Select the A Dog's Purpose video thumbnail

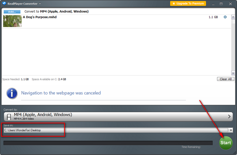click(x=12, y=21)
